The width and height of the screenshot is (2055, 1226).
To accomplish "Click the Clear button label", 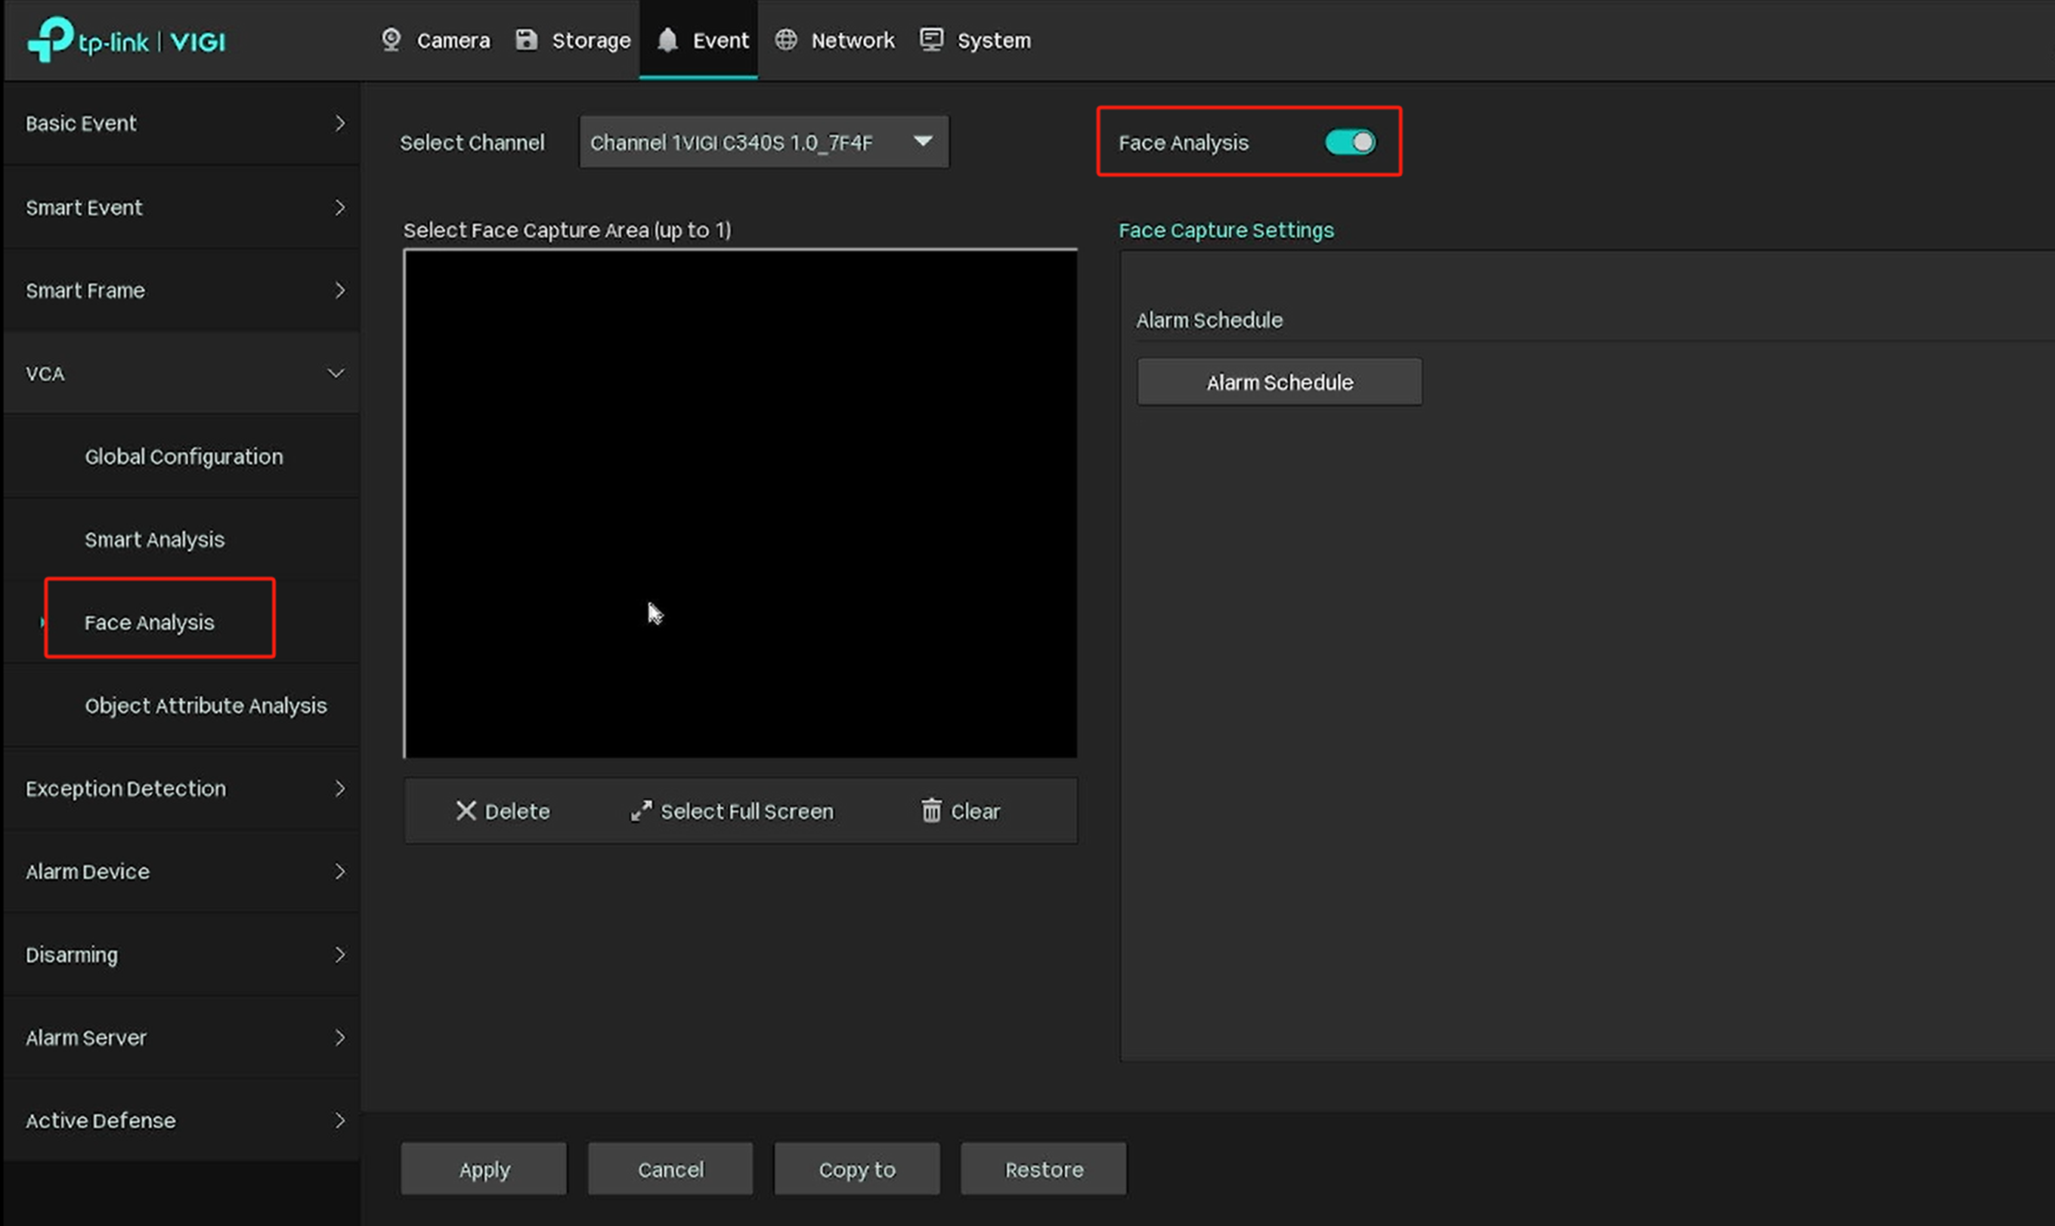I will click(x=976, y=811).
